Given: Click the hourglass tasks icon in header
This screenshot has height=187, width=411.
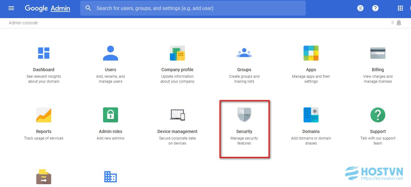Looking at the screenshot, I should click(x=360, y=8).
